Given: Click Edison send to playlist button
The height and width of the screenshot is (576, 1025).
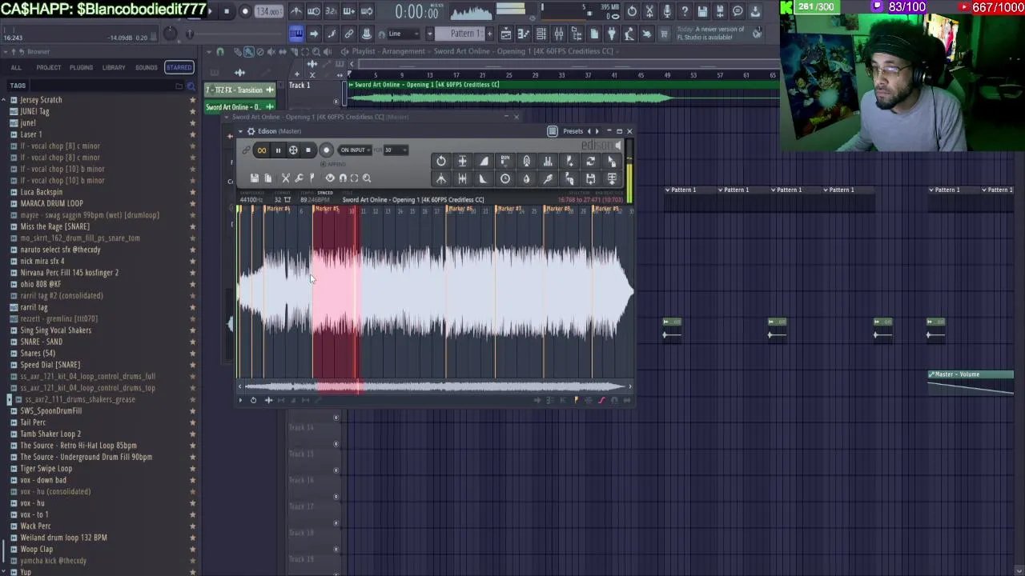Looking at the screenshot, I should 612,178.
